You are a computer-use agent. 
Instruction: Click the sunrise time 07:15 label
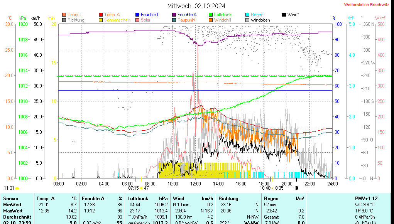(133, 188)
